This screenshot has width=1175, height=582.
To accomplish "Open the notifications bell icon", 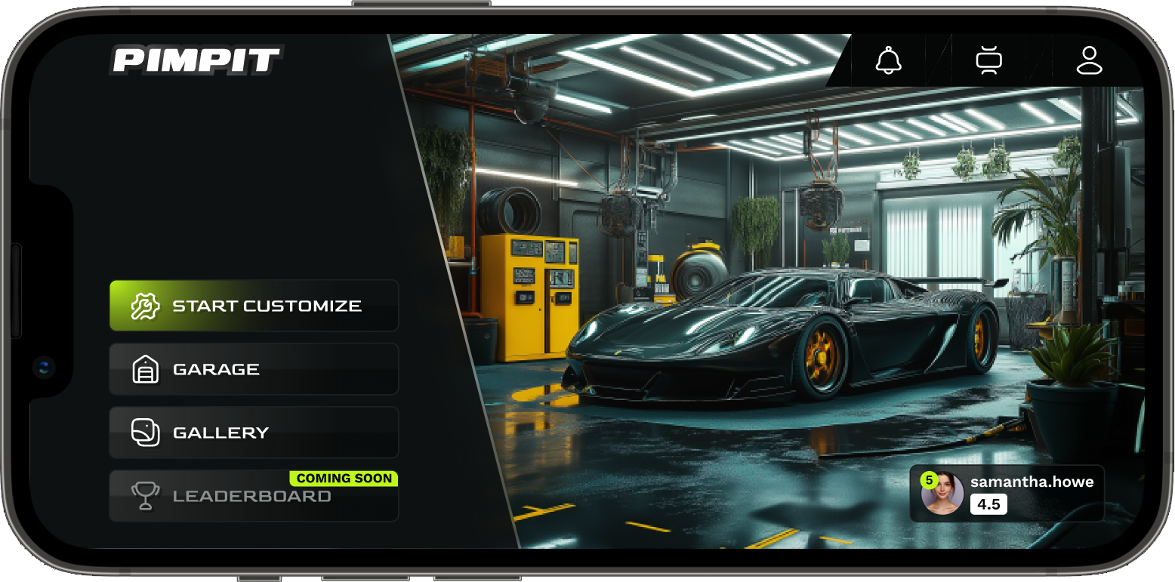I will pyautogui.click(x=889, y=60).
